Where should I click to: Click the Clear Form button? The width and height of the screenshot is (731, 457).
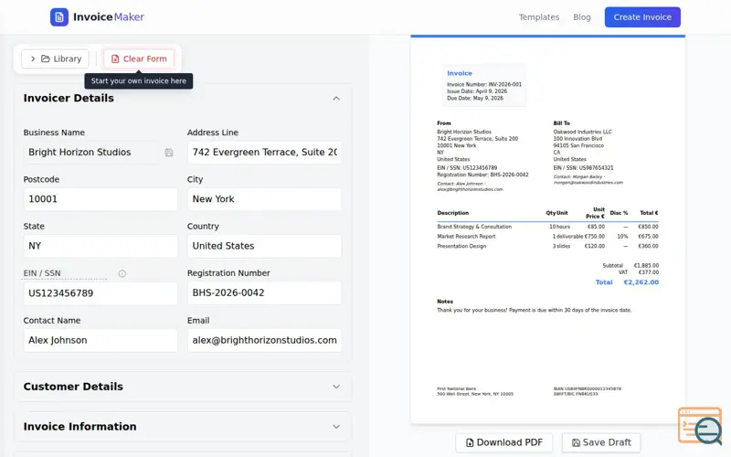139,58
